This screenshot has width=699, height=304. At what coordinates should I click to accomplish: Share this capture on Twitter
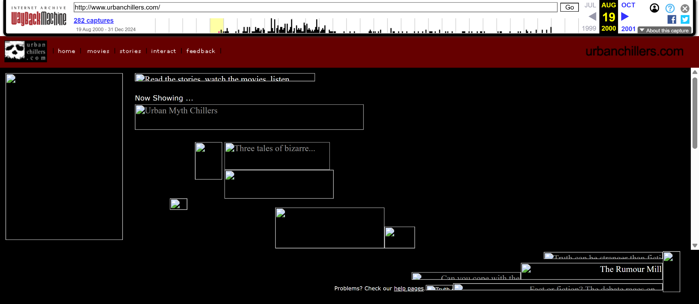coord(685,19)
